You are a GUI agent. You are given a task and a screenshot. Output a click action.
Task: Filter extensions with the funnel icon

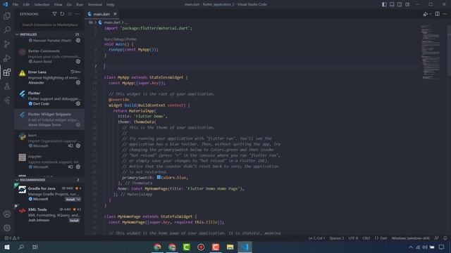(54, 14)
